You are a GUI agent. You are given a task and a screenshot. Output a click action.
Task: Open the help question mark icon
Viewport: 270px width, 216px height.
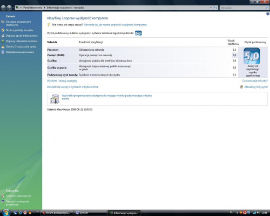point(268,13)
